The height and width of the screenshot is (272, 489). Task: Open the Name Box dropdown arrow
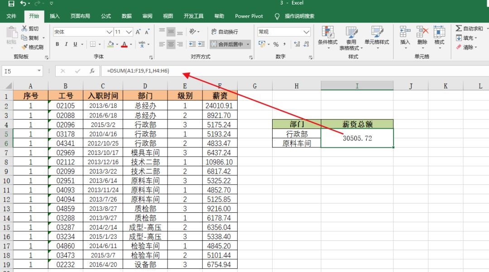39,71
